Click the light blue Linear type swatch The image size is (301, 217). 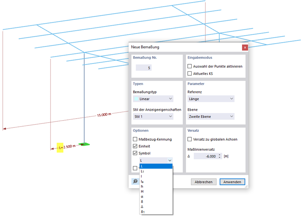pos(136,99)
